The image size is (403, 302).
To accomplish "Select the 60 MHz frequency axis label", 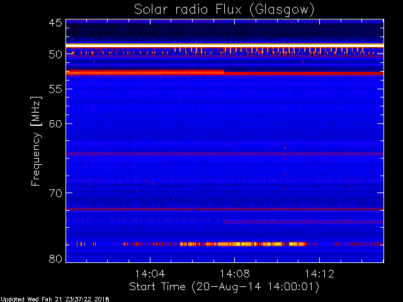I will coord(55,124).
